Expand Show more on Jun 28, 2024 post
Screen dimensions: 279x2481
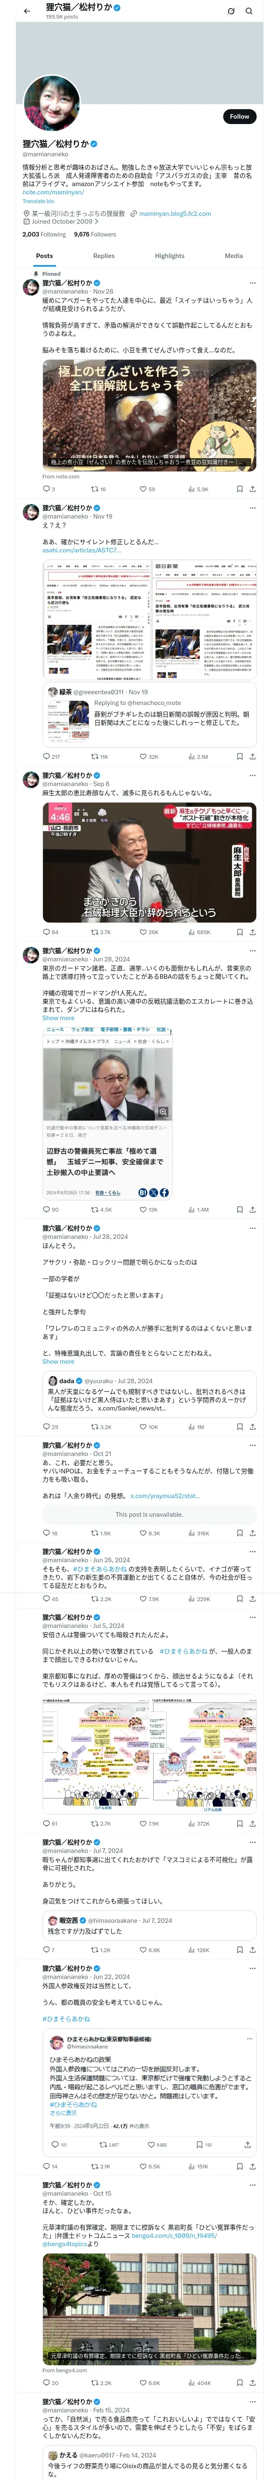pos(58,1018)
